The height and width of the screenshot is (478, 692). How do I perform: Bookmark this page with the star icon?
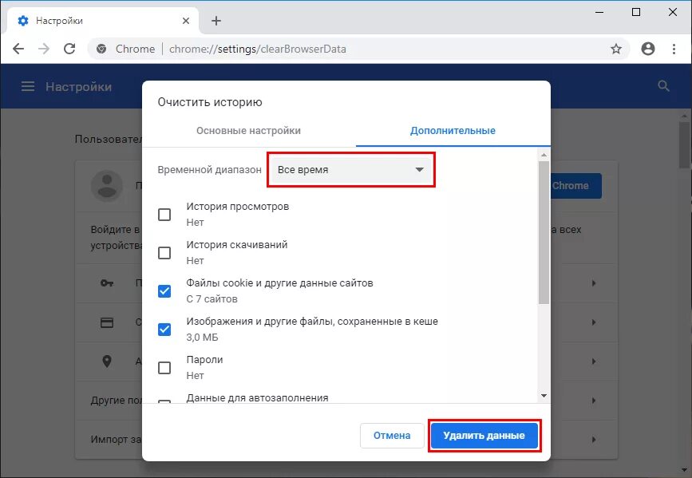pos(616,49)
